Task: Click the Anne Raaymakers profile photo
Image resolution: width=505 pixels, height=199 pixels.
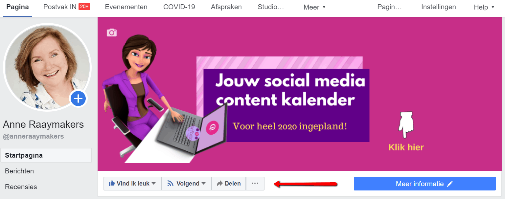Action: coord(47,67)
